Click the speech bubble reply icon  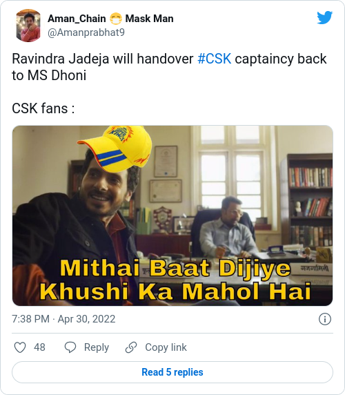(70, 347)
